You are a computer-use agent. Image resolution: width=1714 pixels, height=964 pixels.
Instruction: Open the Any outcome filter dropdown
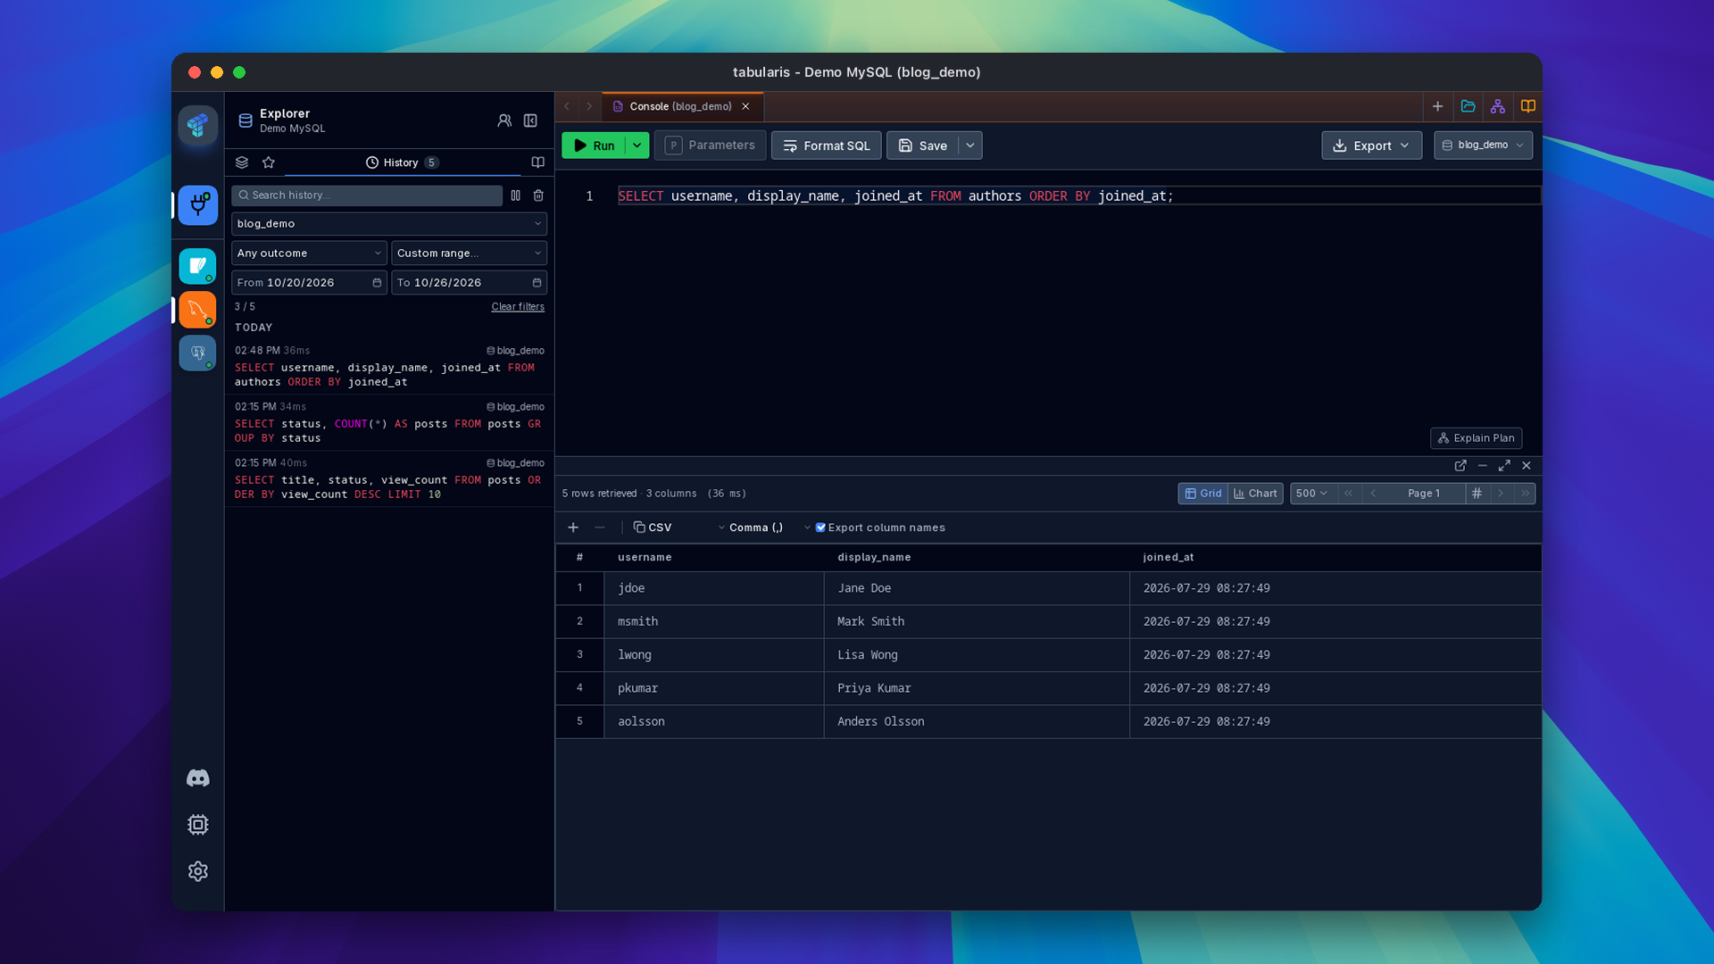point(309,253)
